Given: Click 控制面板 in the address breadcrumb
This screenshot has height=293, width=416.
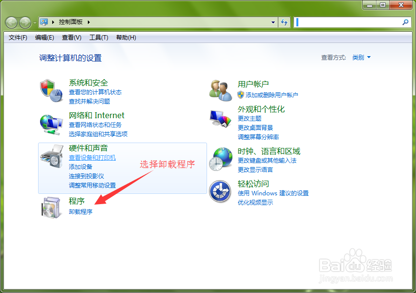Looking at the screenshot, I should coord(71,22).
